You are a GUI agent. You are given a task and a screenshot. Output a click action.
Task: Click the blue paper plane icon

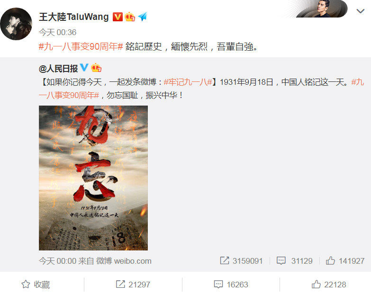[143, 17]
